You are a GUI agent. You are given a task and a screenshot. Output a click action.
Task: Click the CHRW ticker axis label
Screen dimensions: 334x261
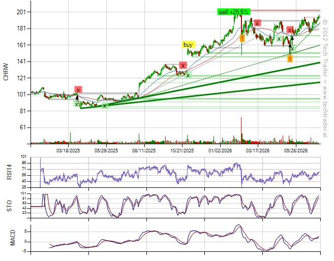point(6,72)
